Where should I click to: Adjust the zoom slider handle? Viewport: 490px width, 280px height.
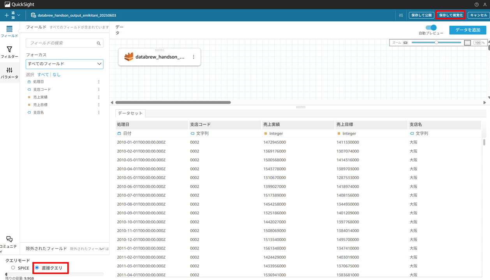pyautogui.click(x=437, y=42)
